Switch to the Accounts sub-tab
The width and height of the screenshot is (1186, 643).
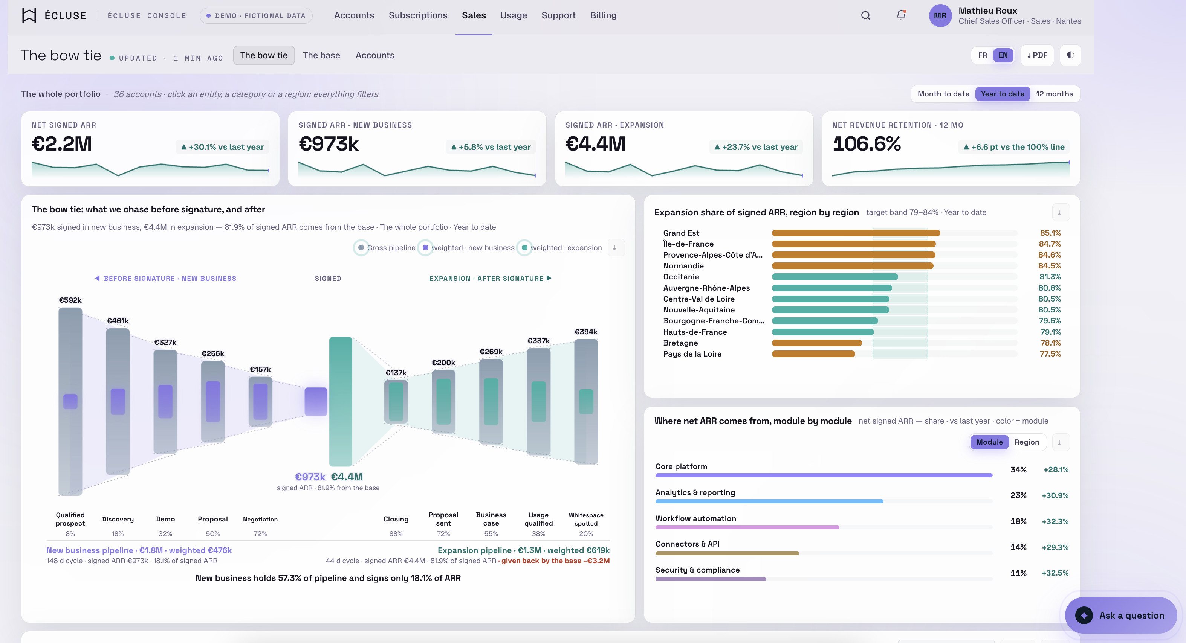pos(375,55)
